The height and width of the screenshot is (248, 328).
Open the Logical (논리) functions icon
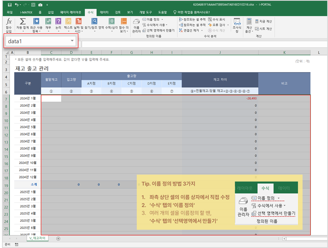pos(58,22)
